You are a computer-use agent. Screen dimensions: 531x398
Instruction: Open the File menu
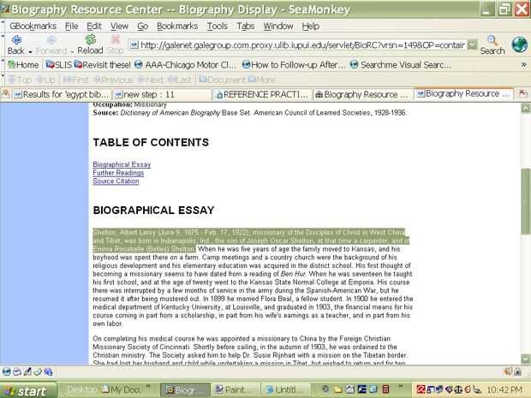click(x=71, y=26)
